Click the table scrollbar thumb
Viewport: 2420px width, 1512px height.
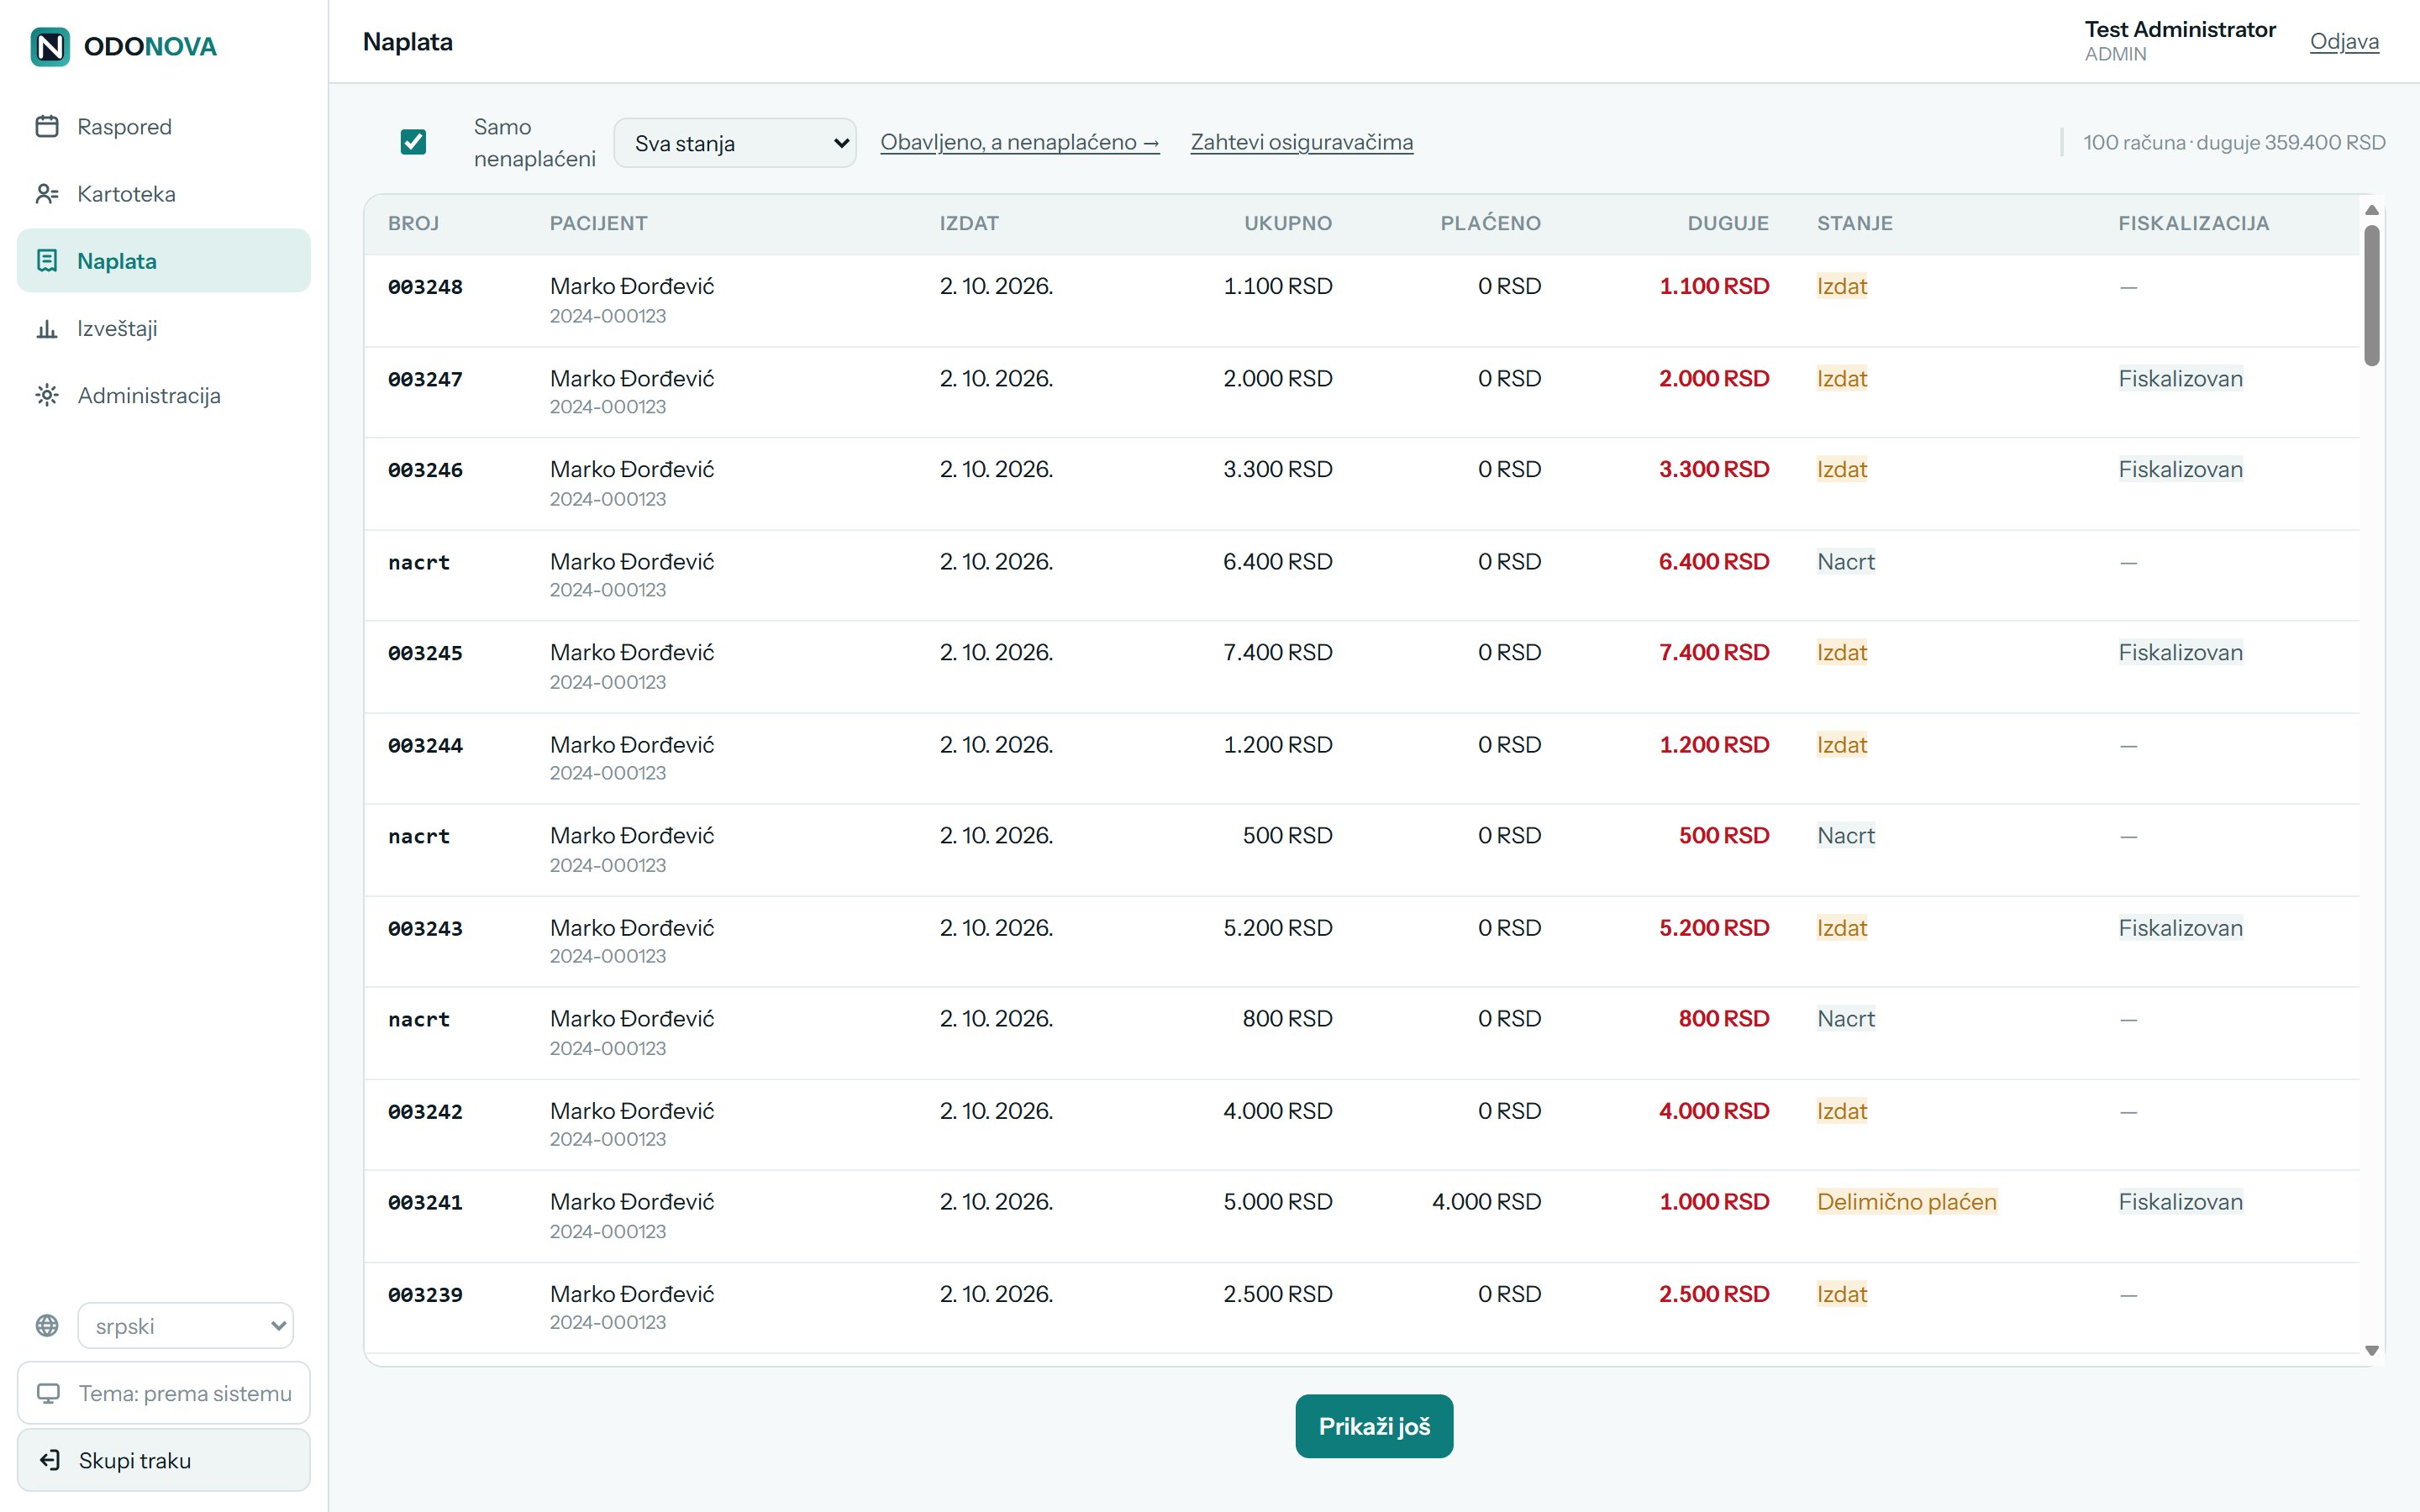[2371, 295]
